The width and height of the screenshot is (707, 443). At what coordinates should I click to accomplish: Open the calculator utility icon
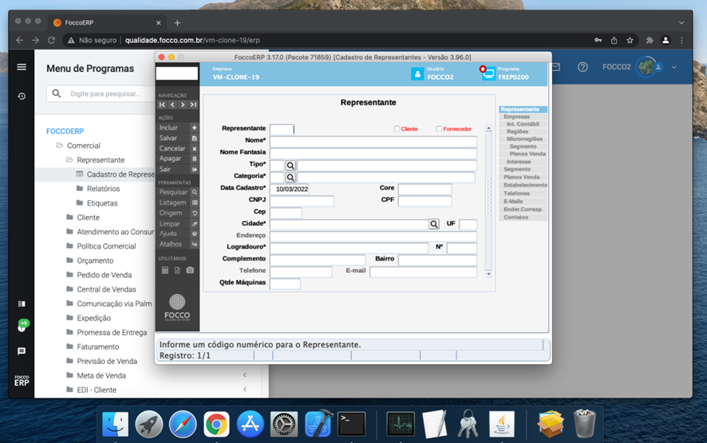[165, 270]
